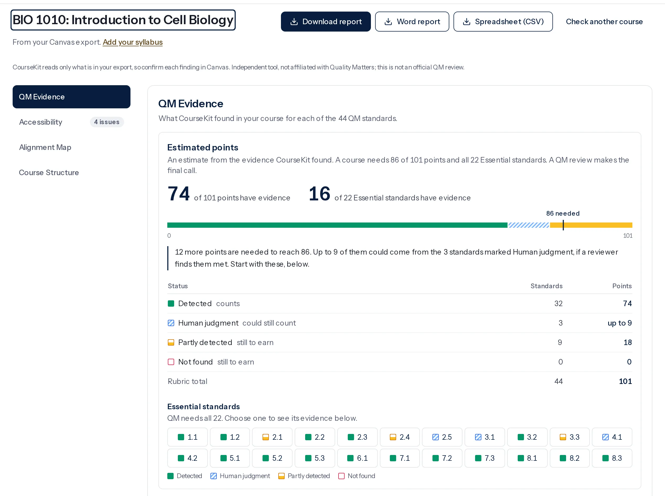The height and width of the screenshot is (496, 665).
Task: Show evidence for standard 3.2
Action: pos(527,437)
